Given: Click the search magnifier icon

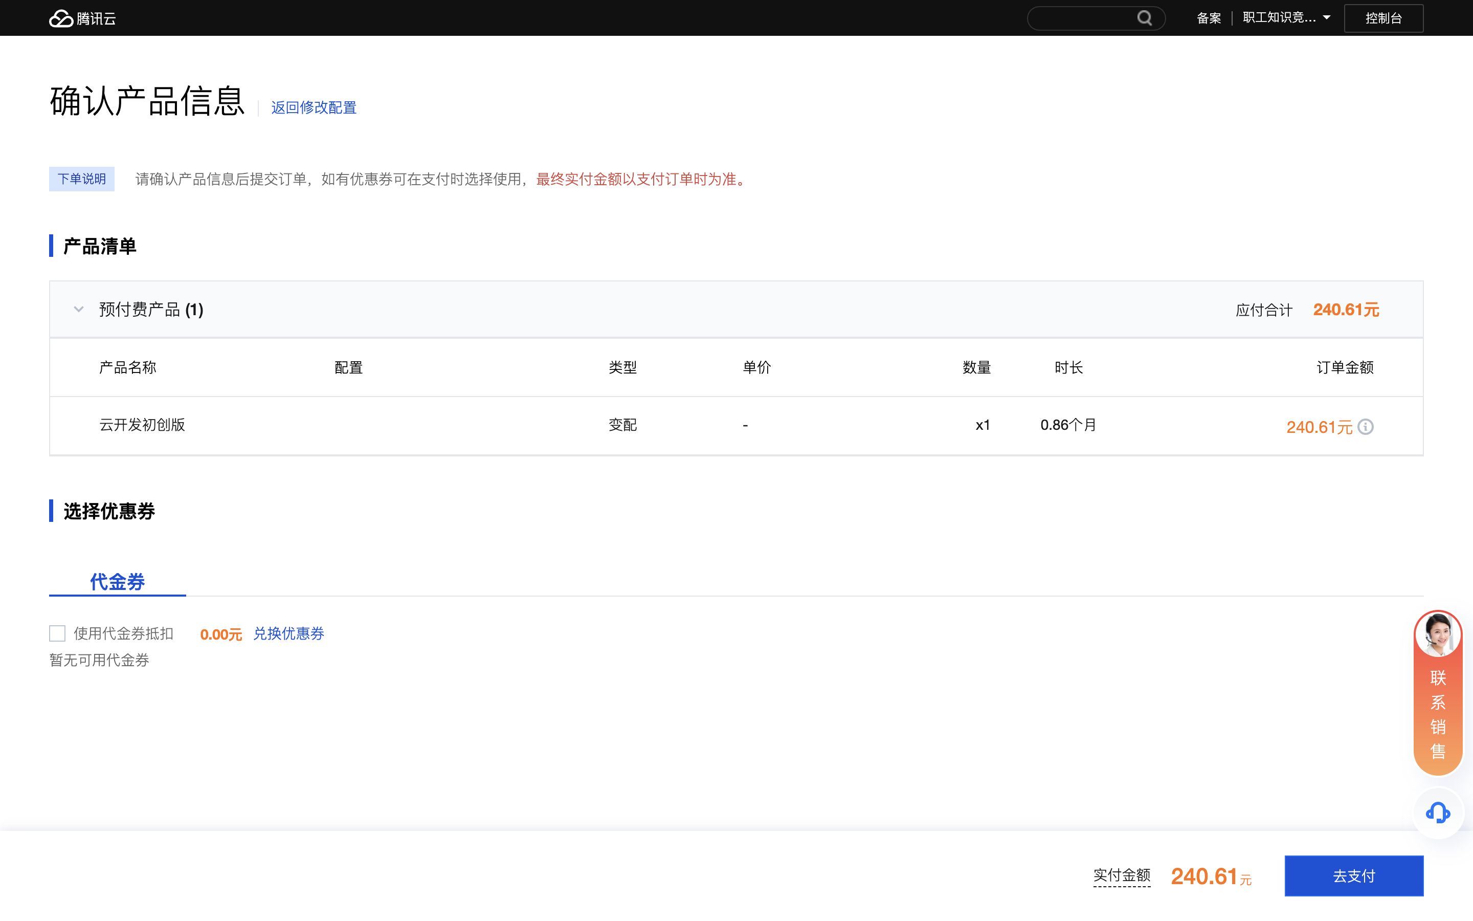Looking at the screenshot, I should (x=1144, y=18).
